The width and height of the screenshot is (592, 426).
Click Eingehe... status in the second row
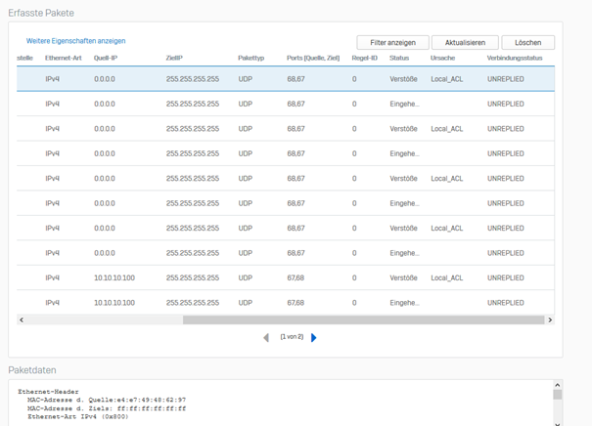(x=404, y=104)
